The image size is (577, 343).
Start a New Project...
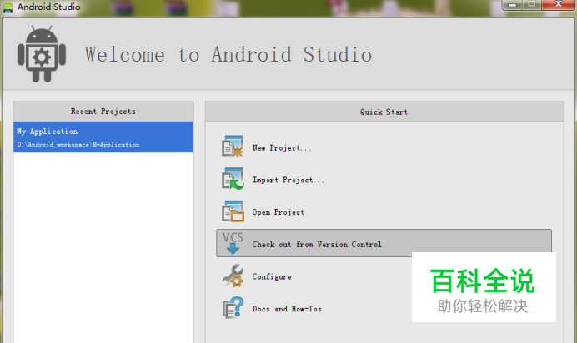pyautogui.click(x=282, y=148)
